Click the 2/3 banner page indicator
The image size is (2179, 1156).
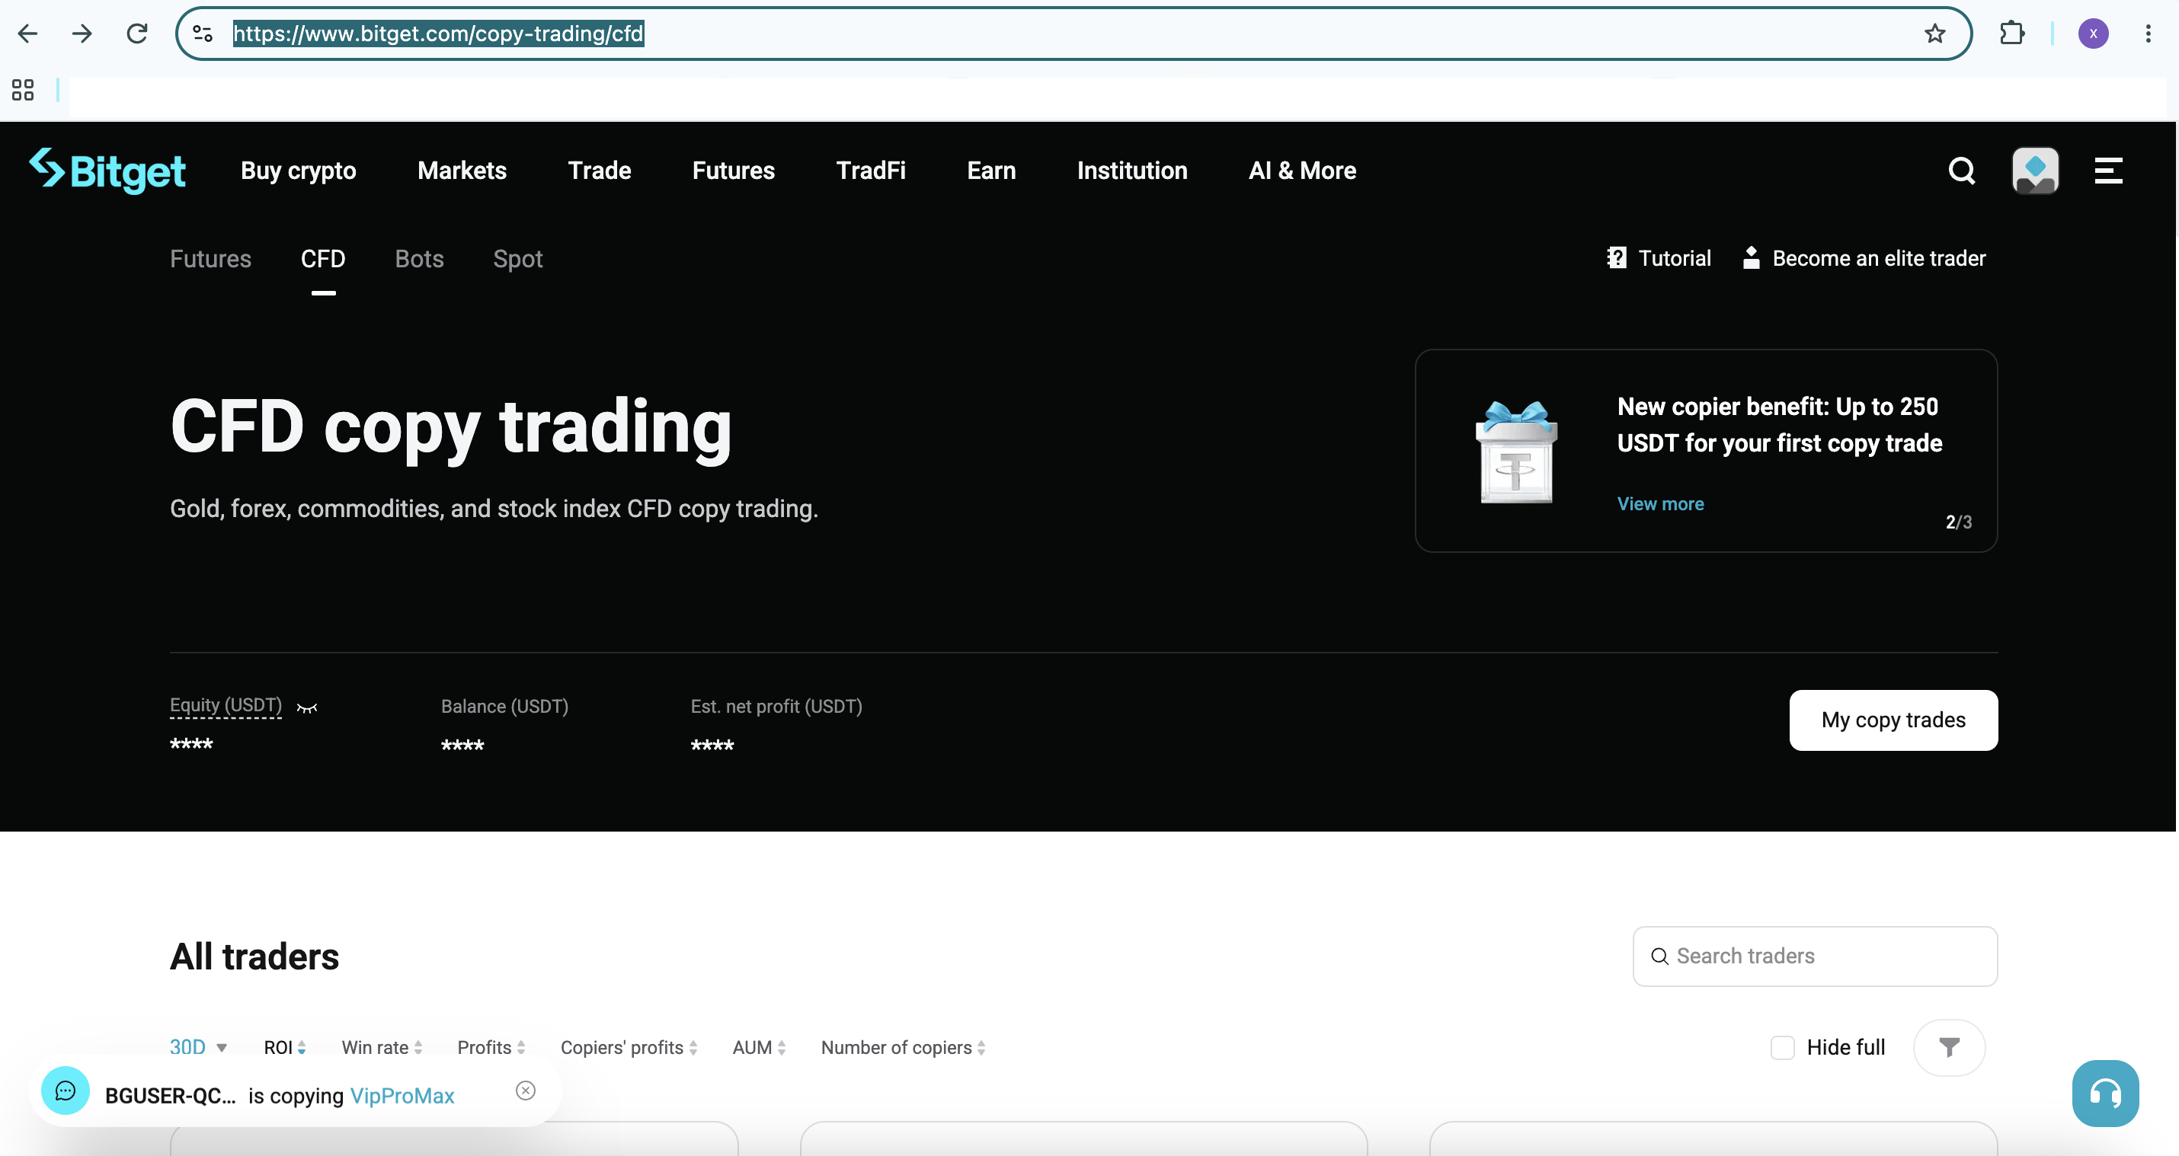[1958, 522]
